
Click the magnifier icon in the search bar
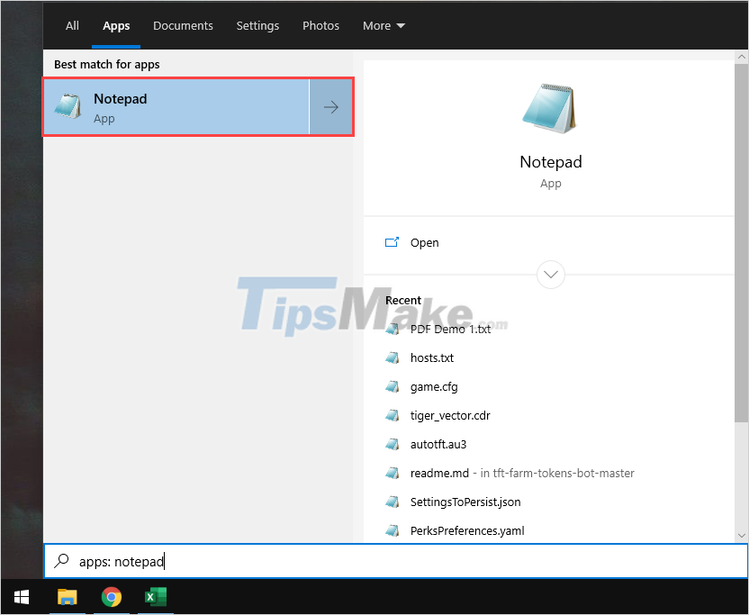[x=61, y=561]
